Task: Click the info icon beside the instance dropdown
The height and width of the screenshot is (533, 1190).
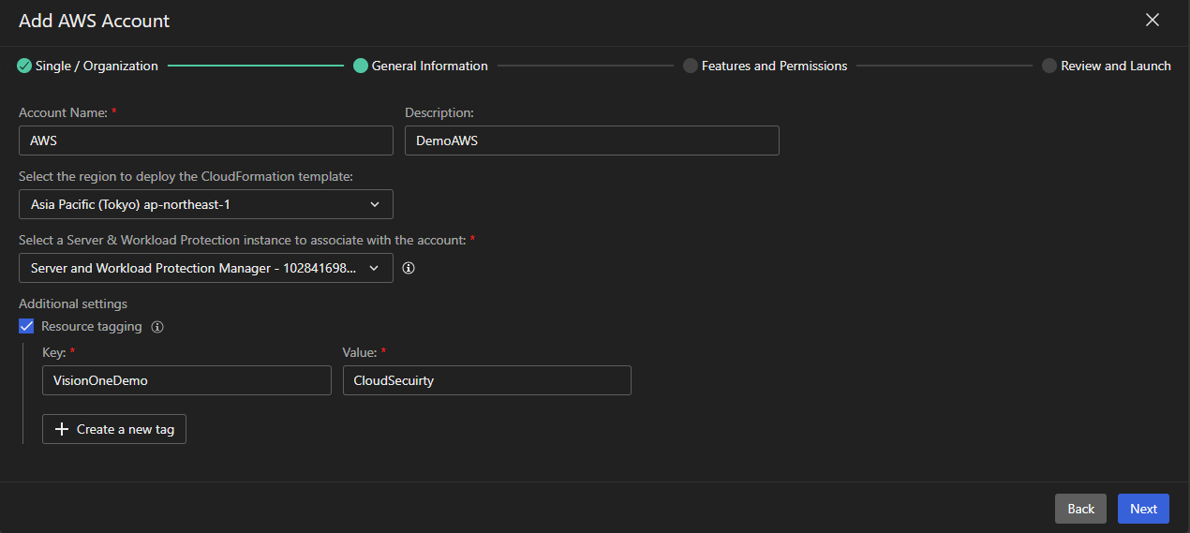Action: 409,268
